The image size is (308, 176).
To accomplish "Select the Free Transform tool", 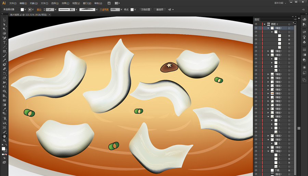I will [4, 87].
